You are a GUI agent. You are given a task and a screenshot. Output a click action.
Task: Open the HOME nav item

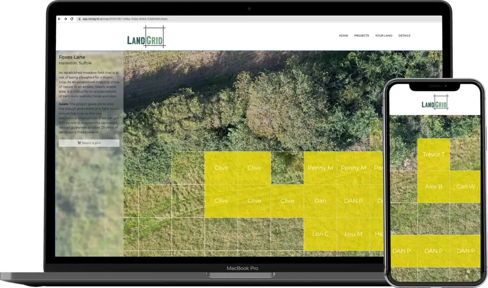coord(344,35)
